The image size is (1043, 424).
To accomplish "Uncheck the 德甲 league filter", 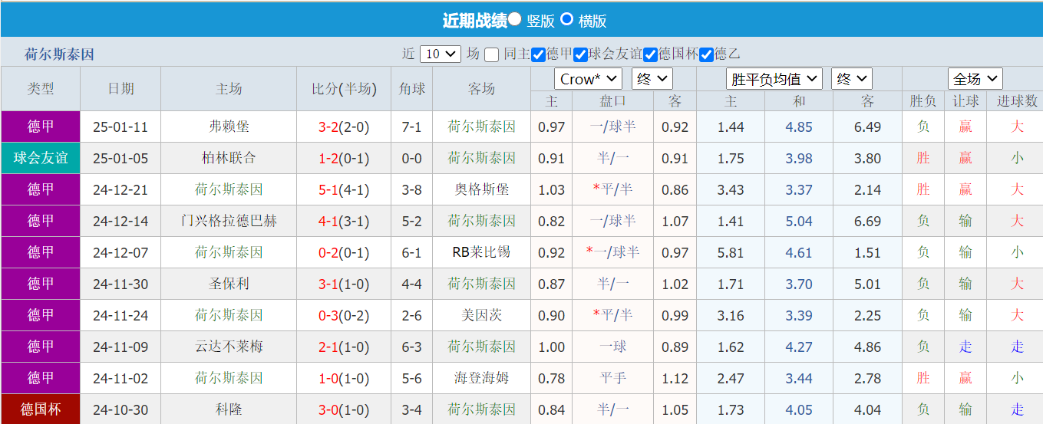I will [538, 54].
